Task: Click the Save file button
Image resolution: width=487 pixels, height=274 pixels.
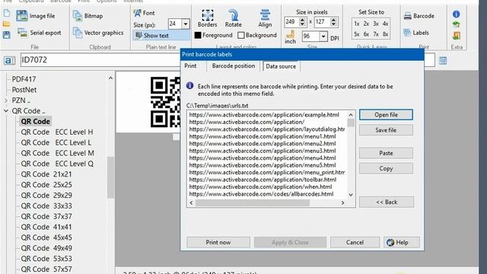Action: tap(386, 130)
